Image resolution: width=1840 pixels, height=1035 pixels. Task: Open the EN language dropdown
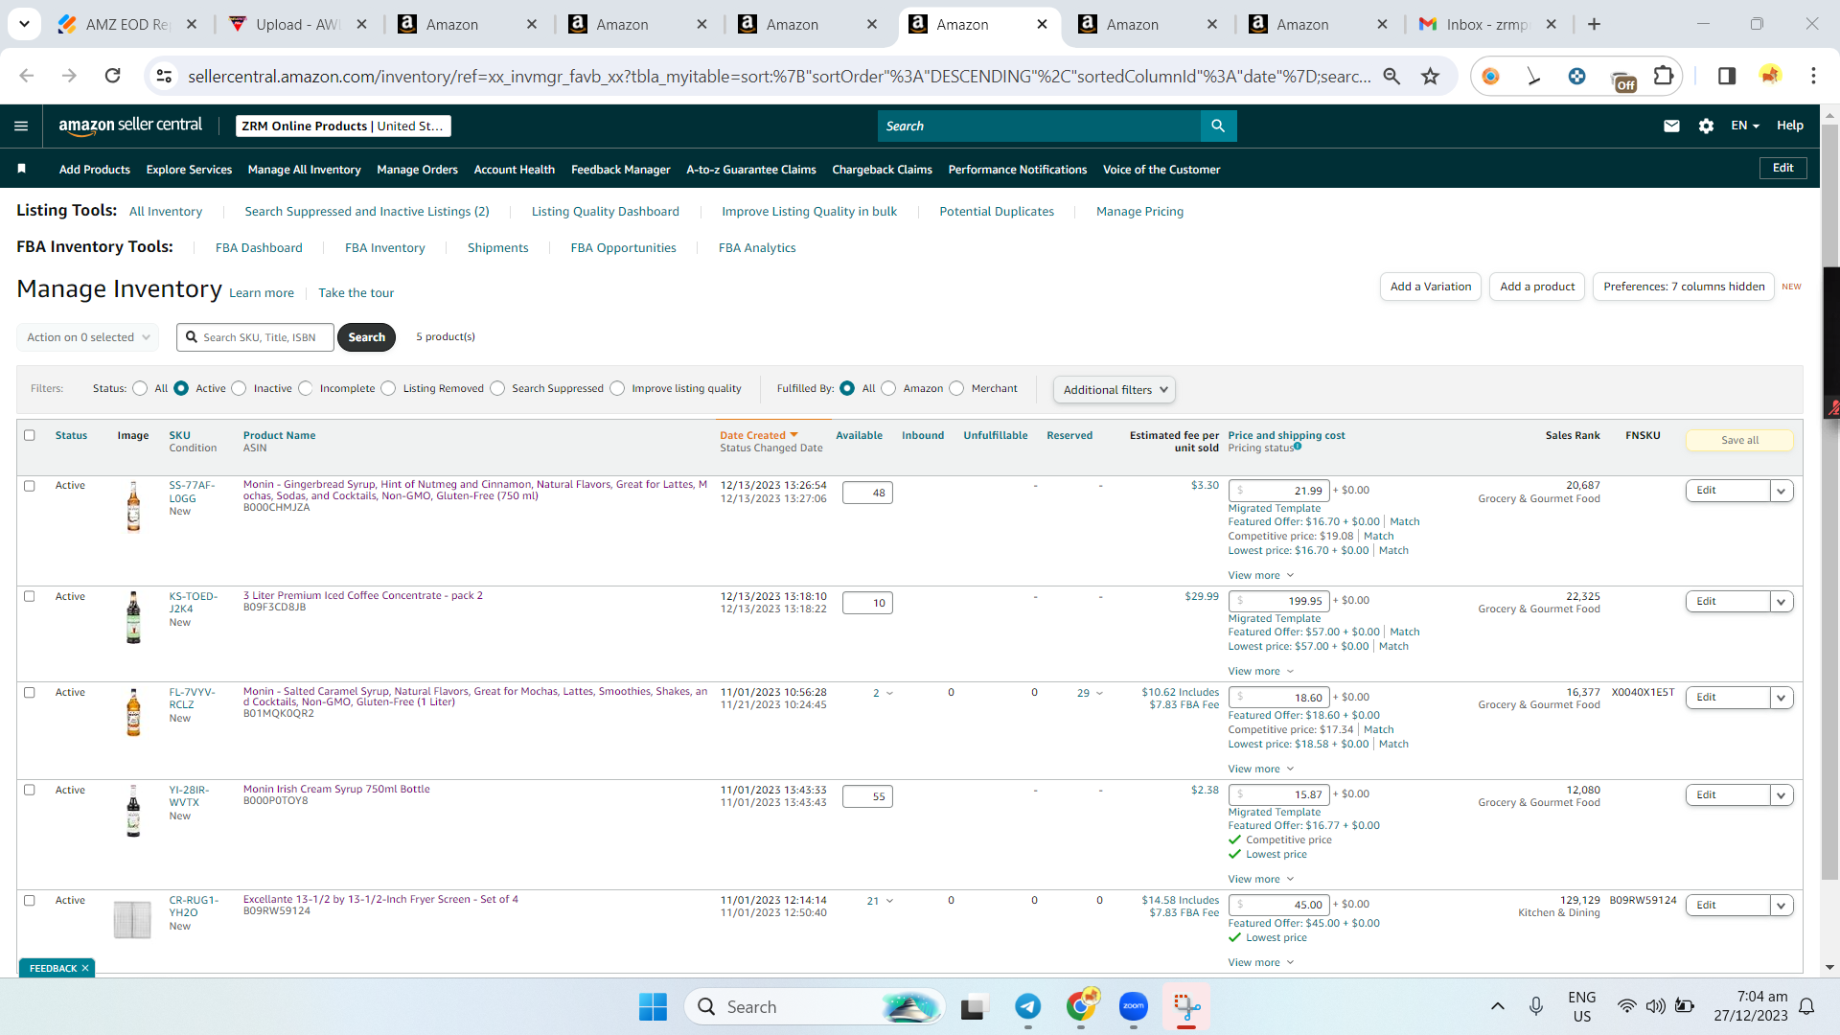(x=1744, y=126)
